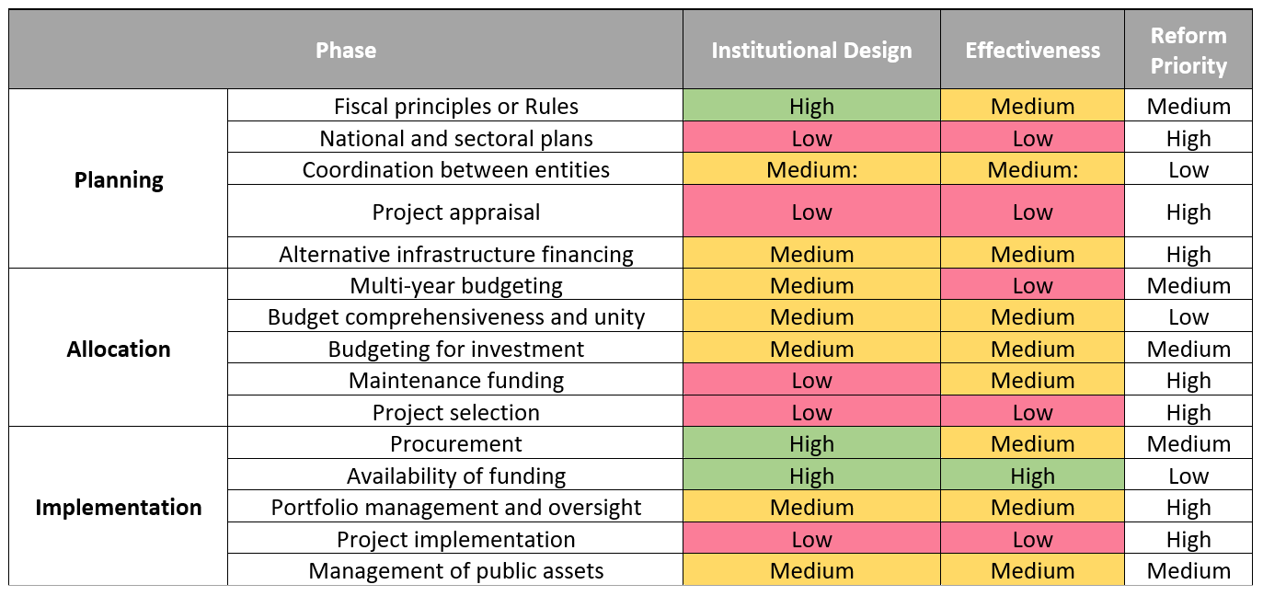
Task: Click the Planning phase group cell
Action: click(x=119, y=179)
